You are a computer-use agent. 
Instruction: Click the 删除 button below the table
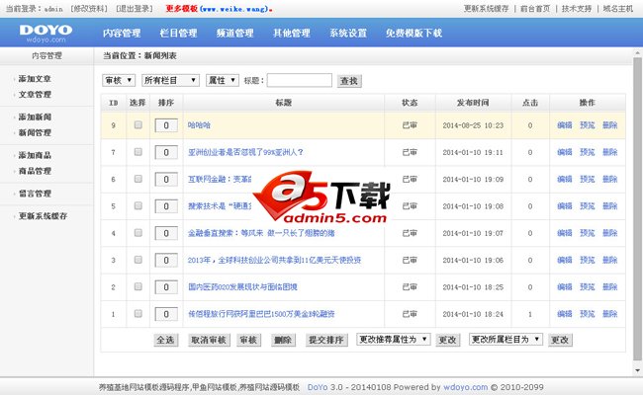tap(283, 340)
